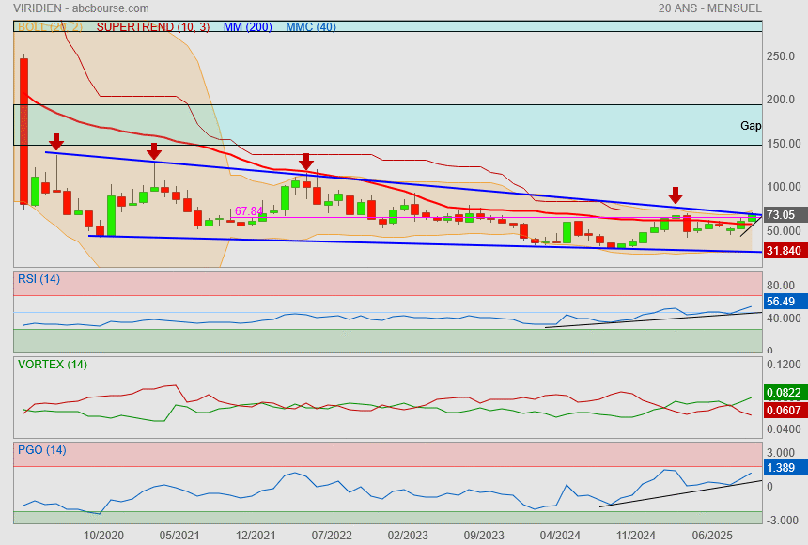Click the VIRIDIEN - abcbourse.com title
Screen dimensions: 808x545
[75, 8]
